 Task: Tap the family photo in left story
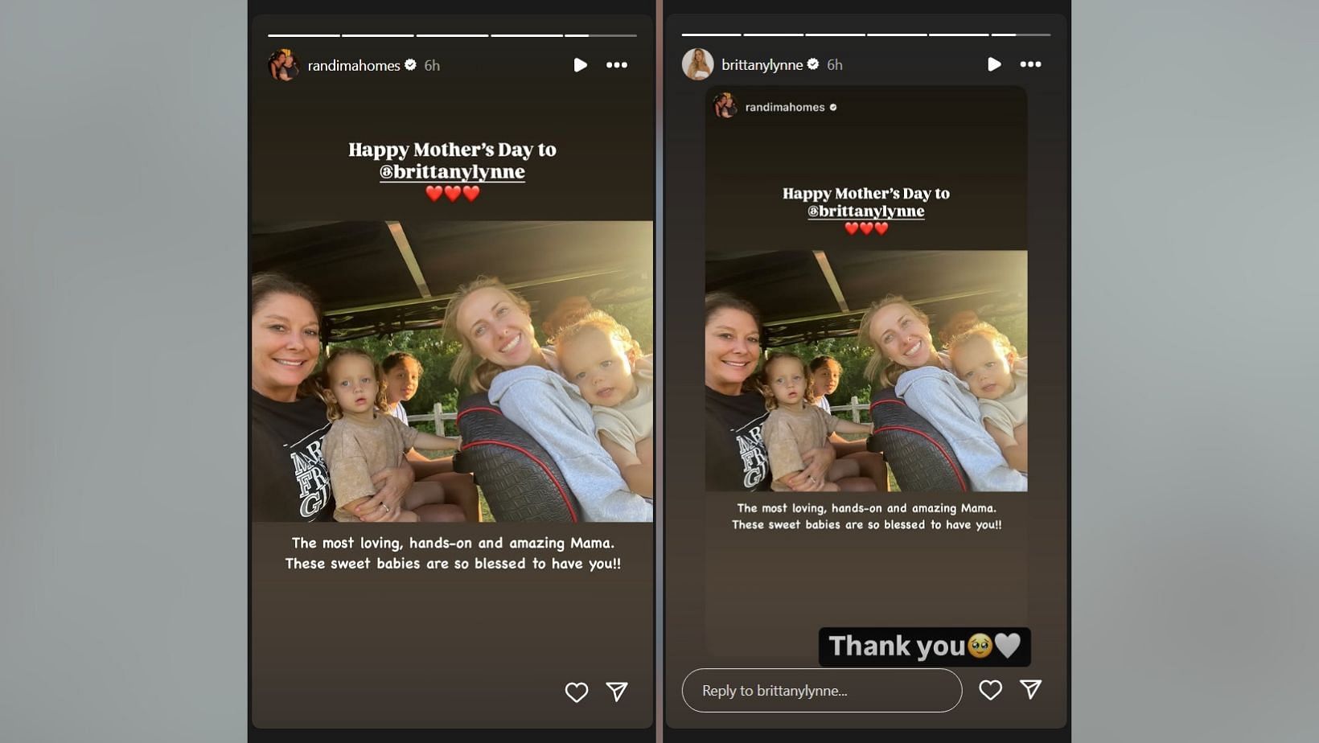pyautogui.click(x=452, y=371)
